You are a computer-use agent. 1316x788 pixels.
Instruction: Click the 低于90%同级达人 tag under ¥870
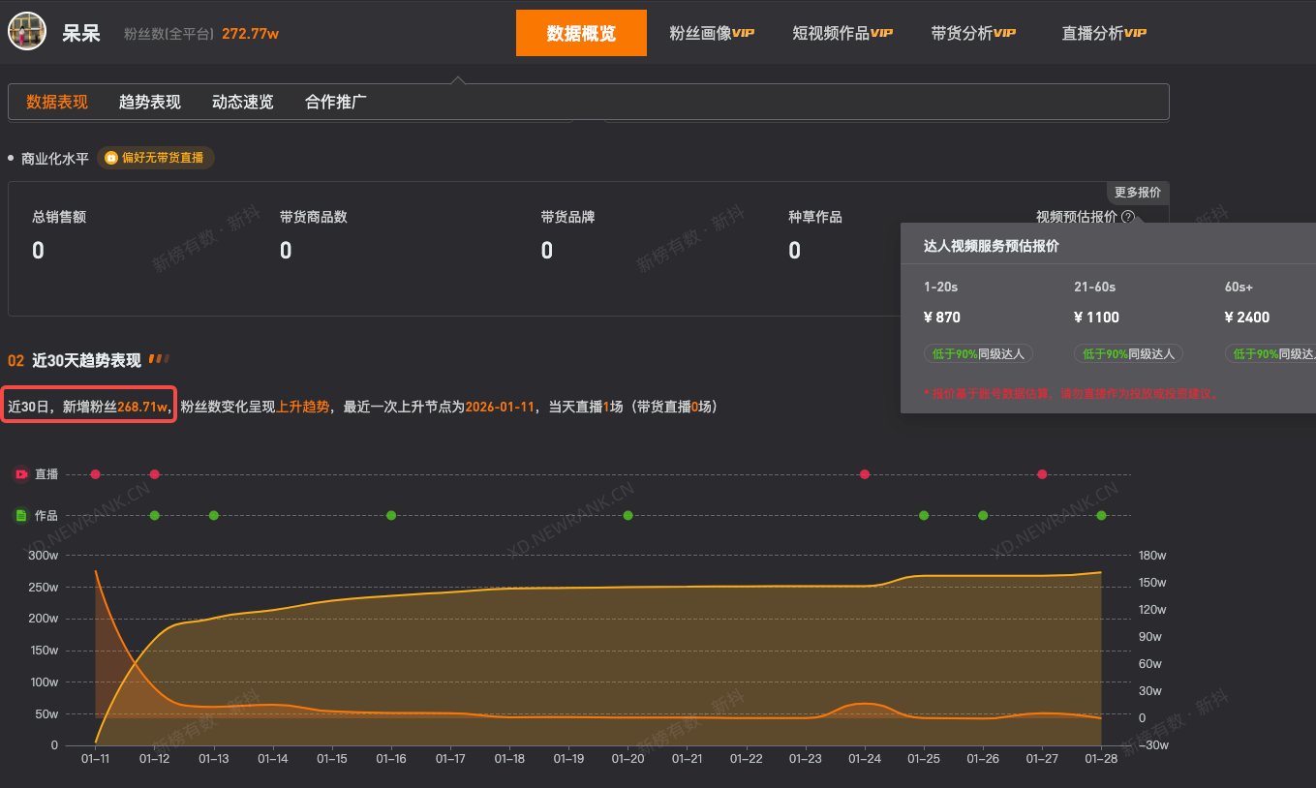pyautogui.click(x=981, y=353)
